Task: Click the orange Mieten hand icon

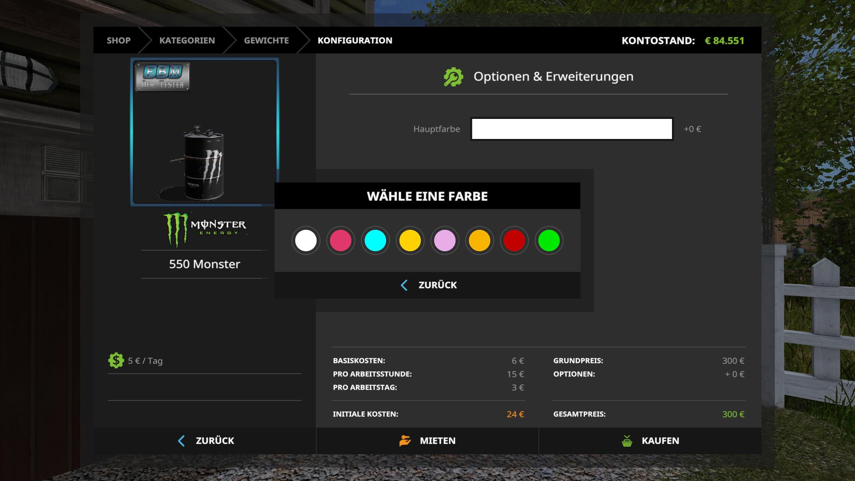Action: point(405,441)
